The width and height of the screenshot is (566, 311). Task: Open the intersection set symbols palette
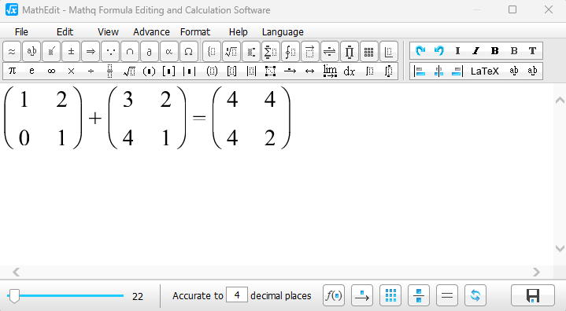pyautogui.click(x=130, y=52)
